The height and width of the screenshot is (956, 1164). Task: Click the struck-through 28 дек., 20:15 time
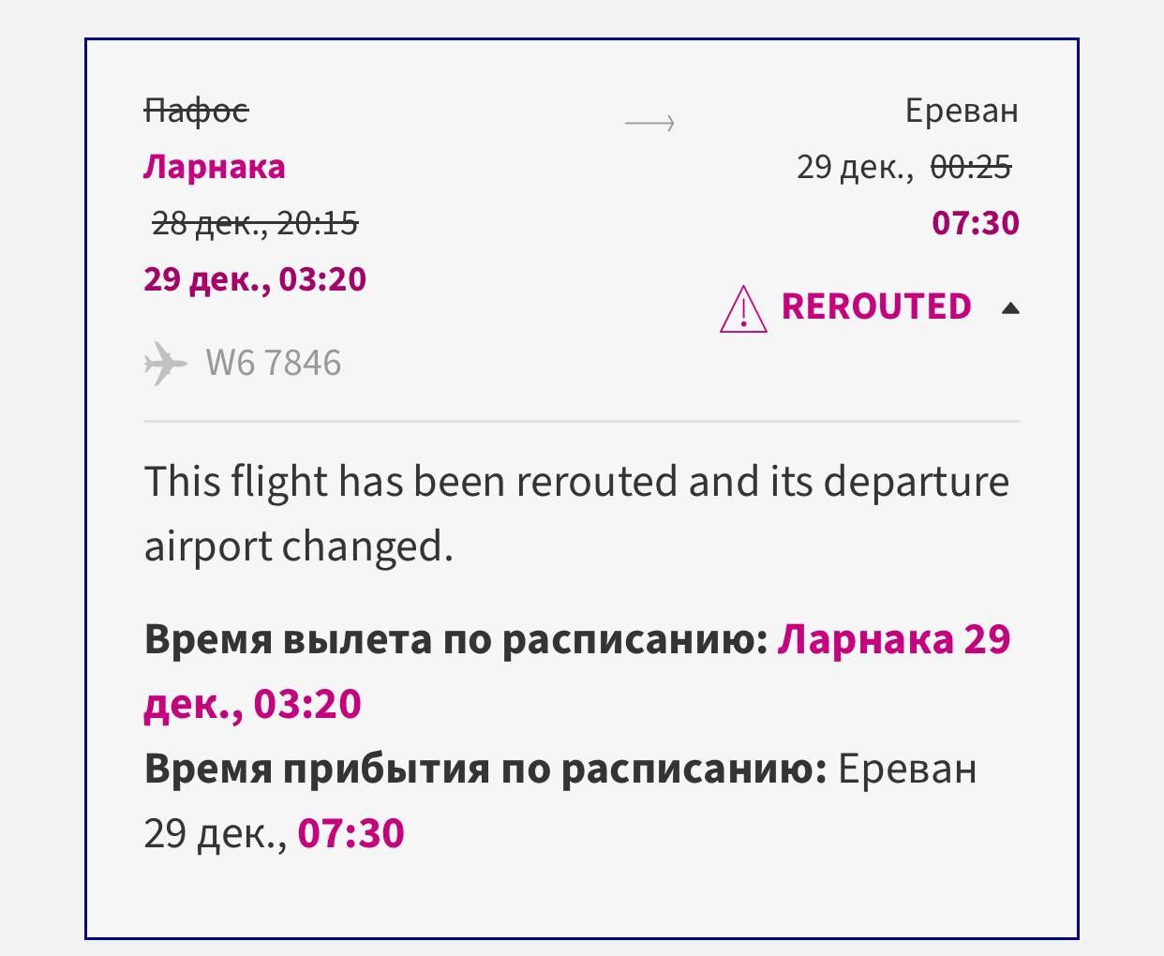point(255,223)
